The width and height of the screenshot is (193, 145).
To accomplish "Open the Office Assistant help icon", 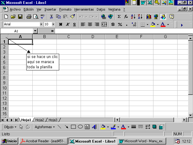I will click(x=172, y=17).
